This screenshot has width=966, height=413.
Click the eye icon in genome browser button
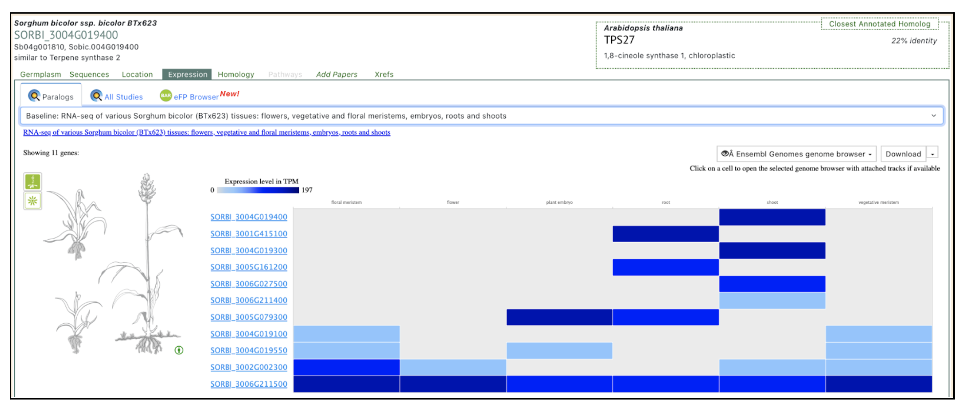point(724,154)
